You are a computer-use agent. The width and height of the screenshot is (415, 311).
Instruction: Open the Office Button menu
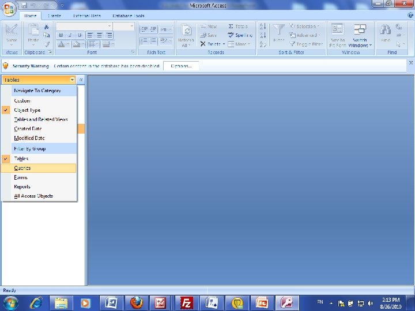coord(9,9)
